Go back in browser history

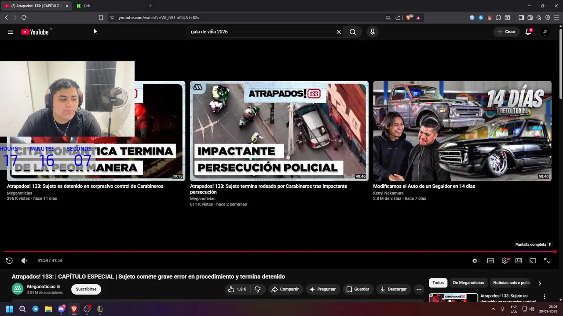coord(6,18)
